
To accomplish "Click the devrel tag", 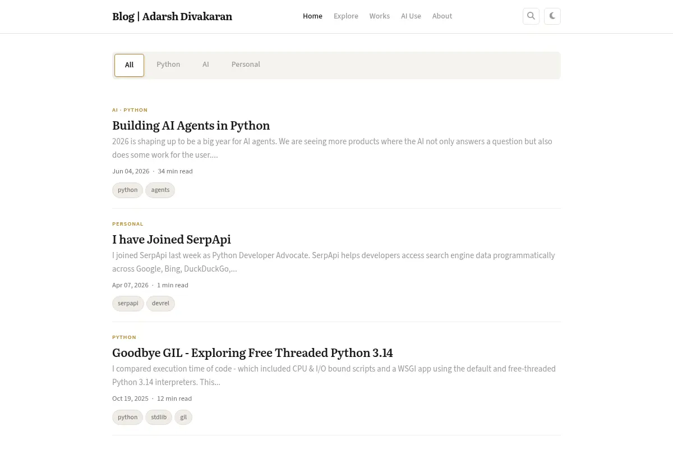I will [160, 304].
